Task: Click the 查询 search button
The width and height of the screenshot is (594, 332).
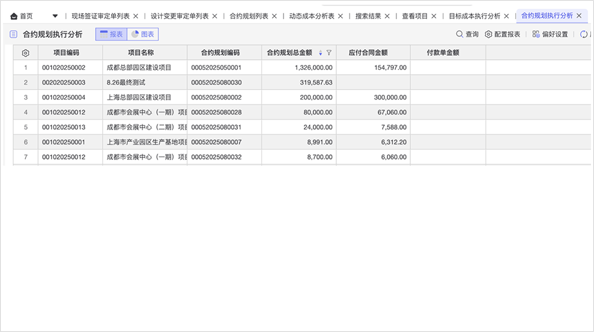Action: (x=467, y=34)
